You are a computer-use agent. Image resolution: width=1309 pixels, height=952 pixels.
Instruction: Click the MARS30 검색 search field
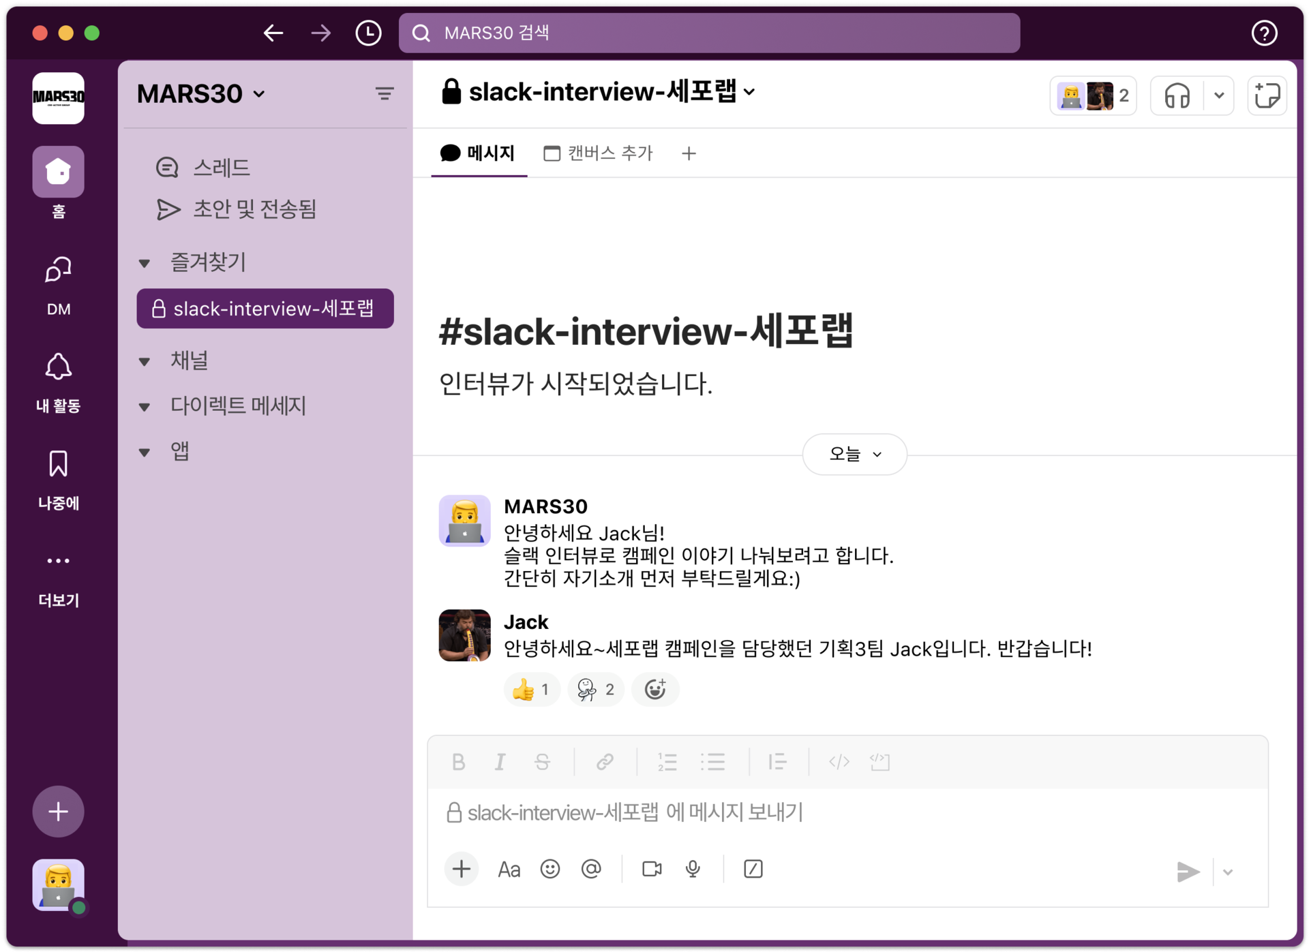click(709, 33)
